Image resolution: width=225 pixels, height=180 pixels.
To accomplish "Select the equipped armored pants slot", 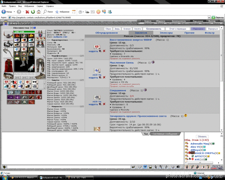I will pyautogui.click(x=40, y=65).
